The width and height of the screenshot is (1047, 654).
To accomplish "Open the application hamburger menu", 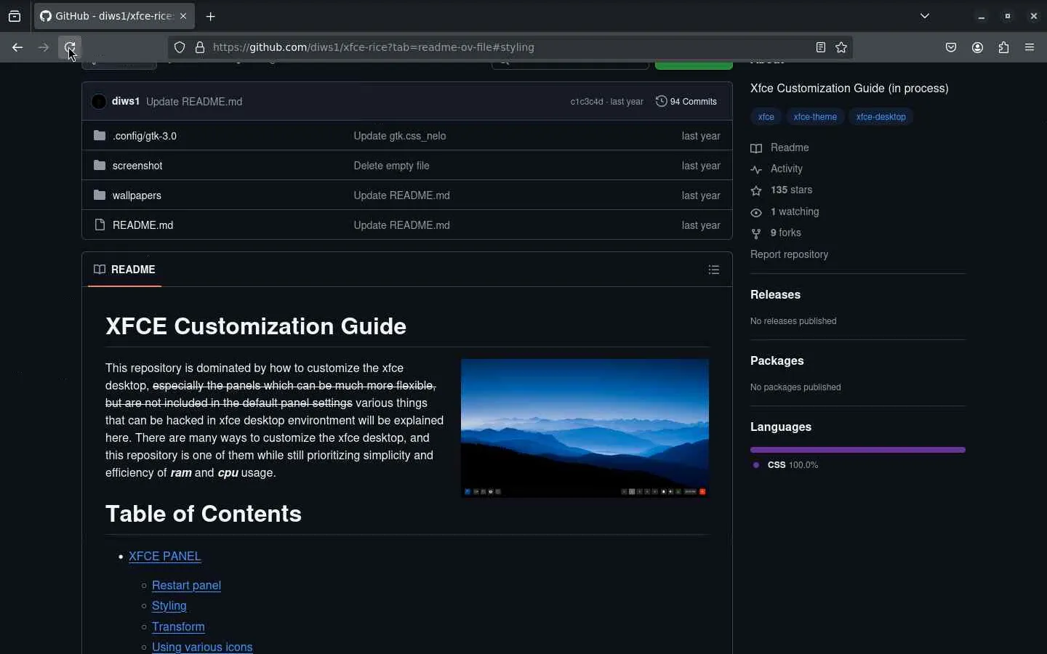I will click(1030, 48).
